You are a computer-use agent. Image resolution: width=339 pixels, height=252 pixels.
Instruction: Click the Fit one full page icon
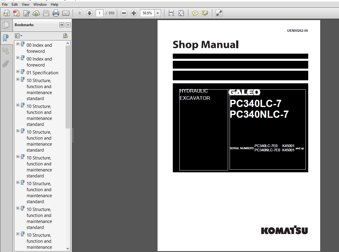pos(181,13)
